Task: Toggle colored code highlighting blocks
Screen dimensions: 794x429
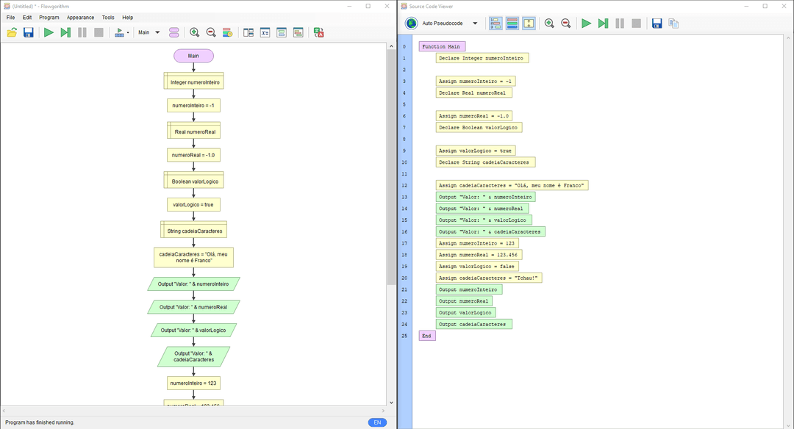Action: pyautogui.click(x=512, y=24)
